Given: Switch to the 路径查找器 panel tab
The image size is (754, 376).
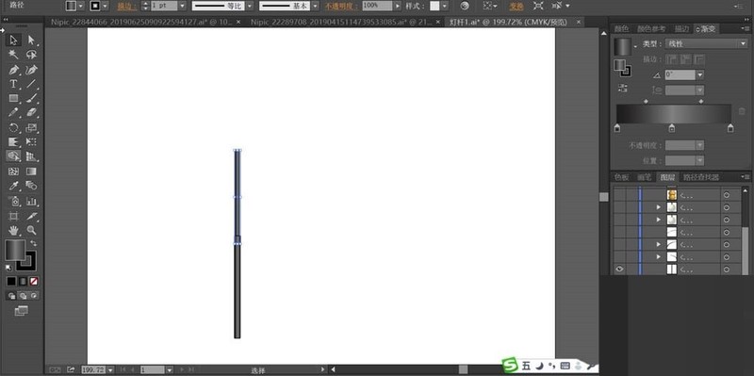Looking at the screenshot, I should click(x=700, y=177).
